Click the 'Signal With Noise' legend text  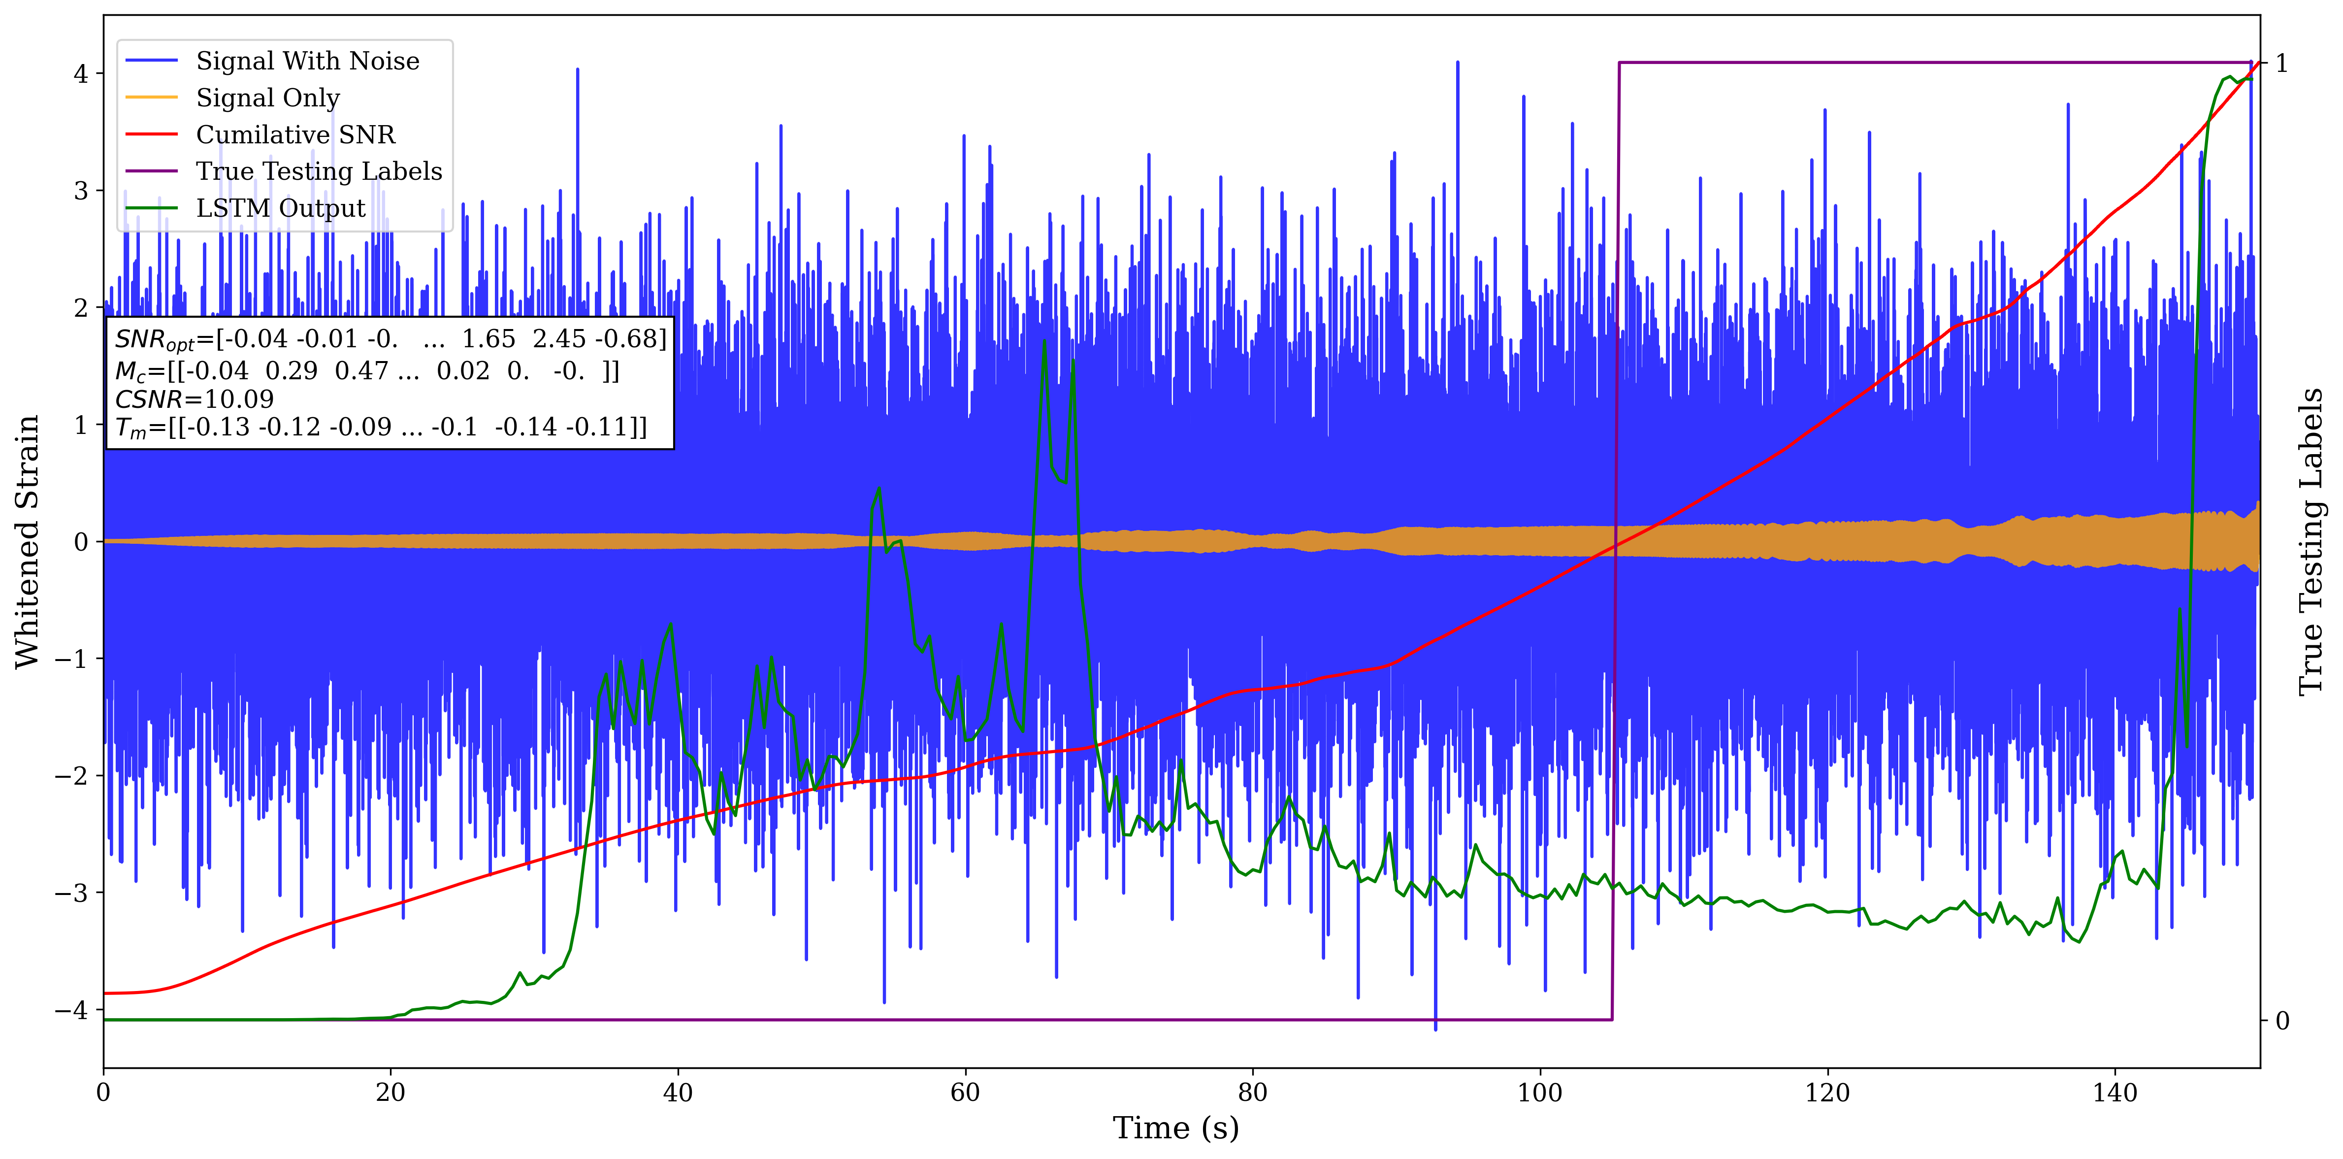(x=307, y=61)
